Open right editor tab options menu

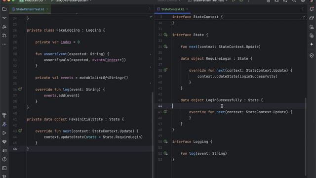tap(303, 9)
